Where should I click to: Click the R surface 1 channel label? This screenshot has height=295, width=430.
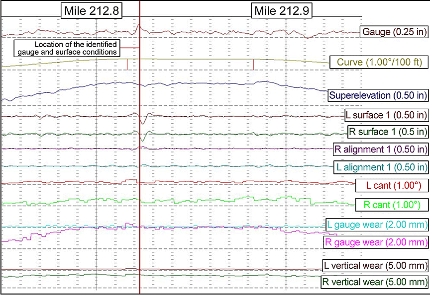pos(388,132)
